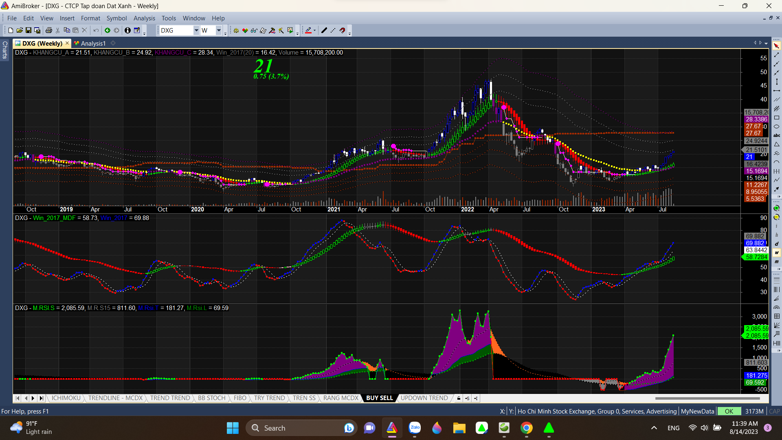782x440 pixels.
Task: Select the Gann square grid tool
Action: [777, 317]
